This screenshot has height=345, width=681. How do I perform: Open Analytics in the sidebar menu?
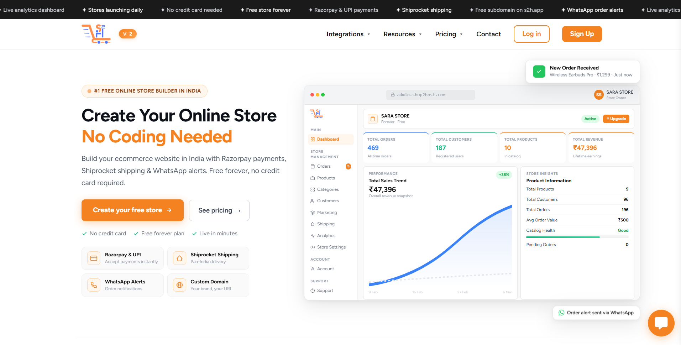click(x=331, y=236)
